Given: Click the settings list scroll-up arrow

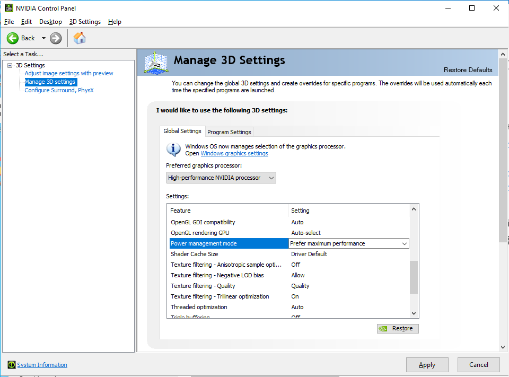Looking at the screenshot, I should pos(414,209).
